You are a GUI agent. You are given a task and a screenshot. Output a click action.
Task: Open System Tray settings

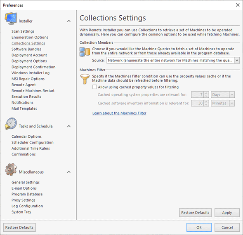pyautogui.click(x=21, y=212)
